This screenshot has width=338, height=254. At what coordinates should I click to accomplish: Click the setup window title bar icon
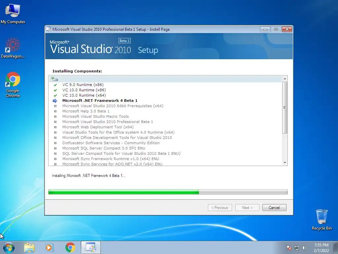click(x=49, y=29)
